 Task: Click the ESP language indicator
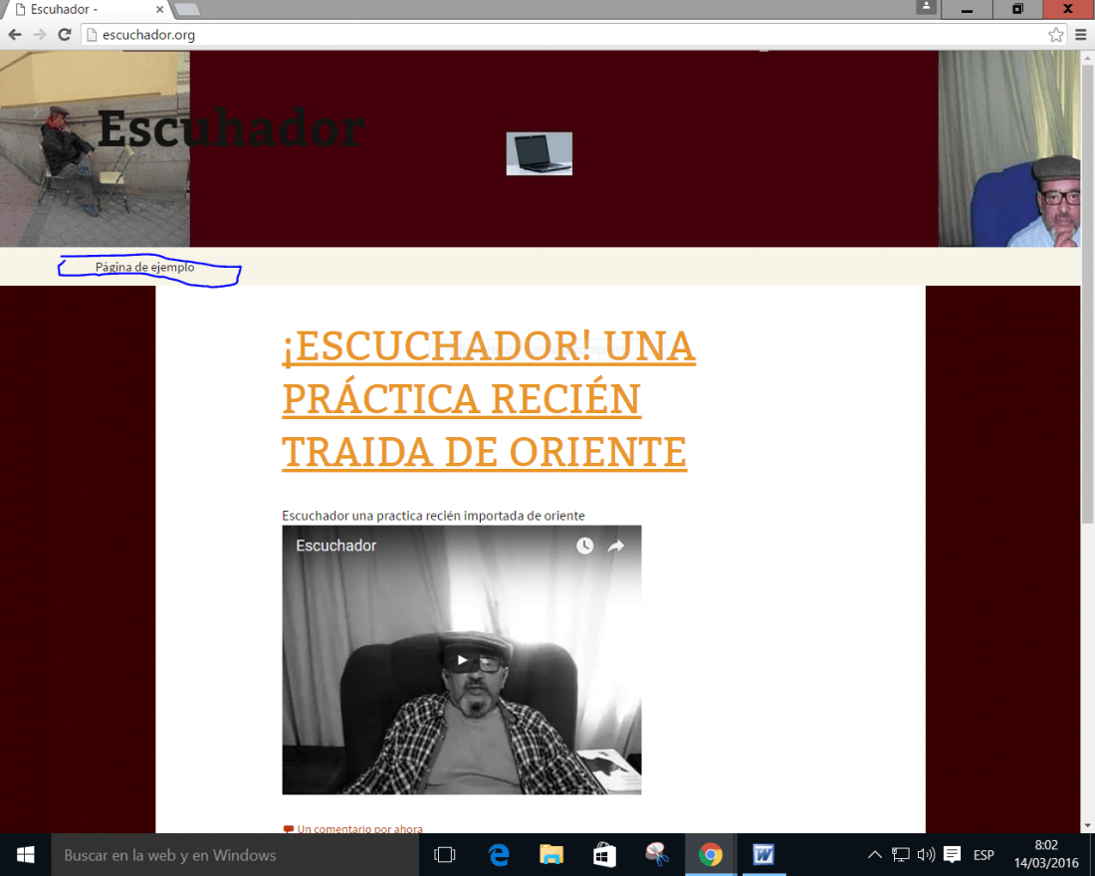[984, 855]
